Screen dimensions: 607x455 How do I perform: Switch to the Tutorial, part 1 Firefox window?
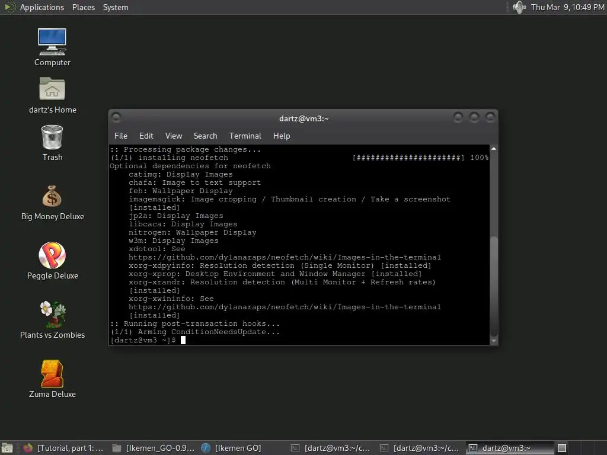click(x=63, y=448)
